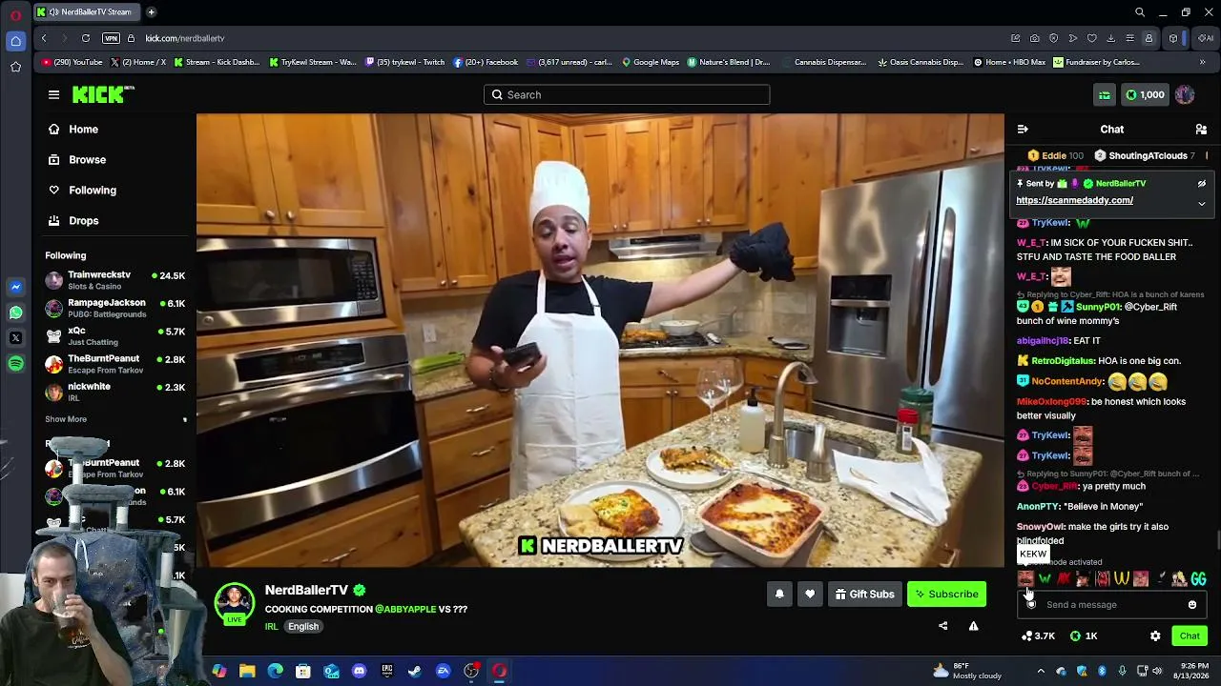Subscribe to NerdBallerTV
1221x686 pixels.
point(946,594)
